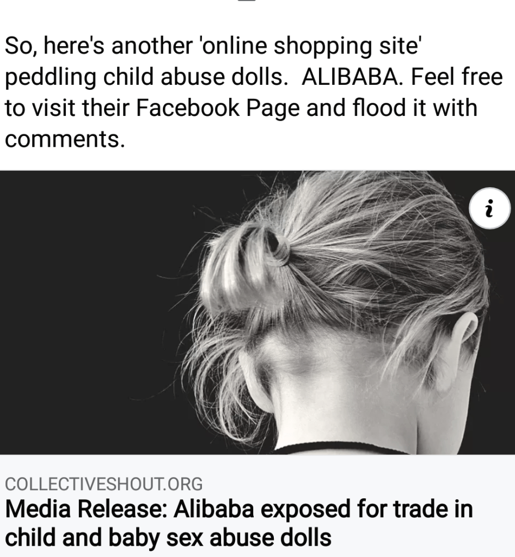
Task: Tap the phrase 'online shopping site' in post
Action: (x=312, y=46)
